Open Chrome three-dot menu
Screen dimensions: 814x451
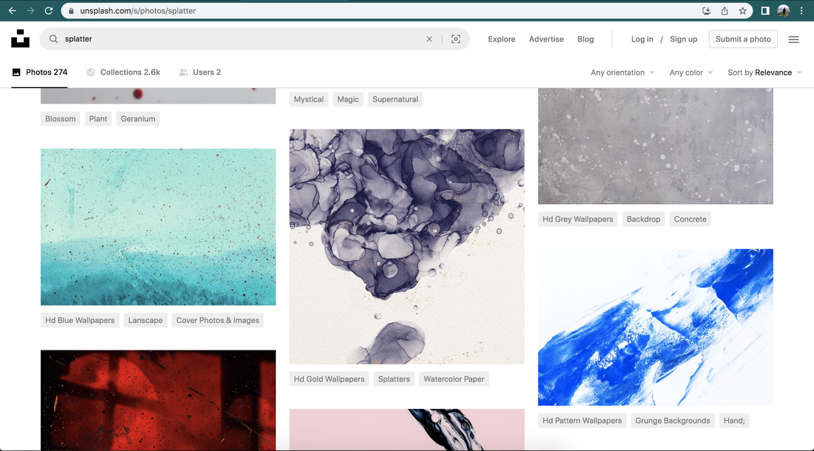pos(801,11)
